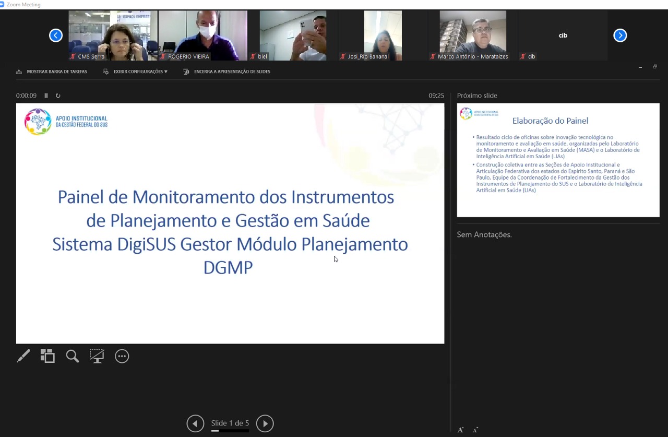This screenshot has width=668, height=437.
Task: Click Mostrar Barra de Tarefas
Action: coord(52,72)
